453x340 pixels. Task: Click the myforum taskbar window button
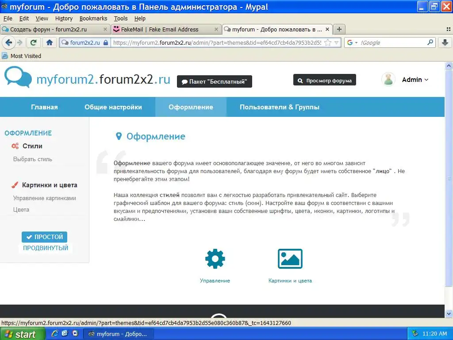(x=119, y=334)
